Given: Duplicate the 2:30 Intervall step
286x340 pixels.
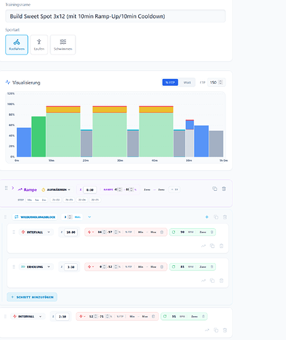Looking at the screenshot, I should (x=216, y=330).
